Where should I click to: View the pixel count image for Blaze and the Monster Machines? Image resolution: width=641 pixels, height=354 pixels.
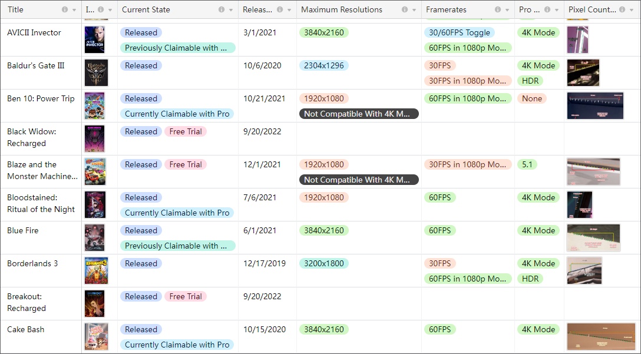(594, 171)
